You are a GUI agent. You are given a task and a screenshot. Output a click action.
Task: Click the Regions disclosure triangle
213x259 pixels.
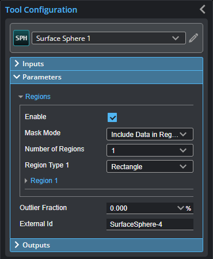pos(21,97)
